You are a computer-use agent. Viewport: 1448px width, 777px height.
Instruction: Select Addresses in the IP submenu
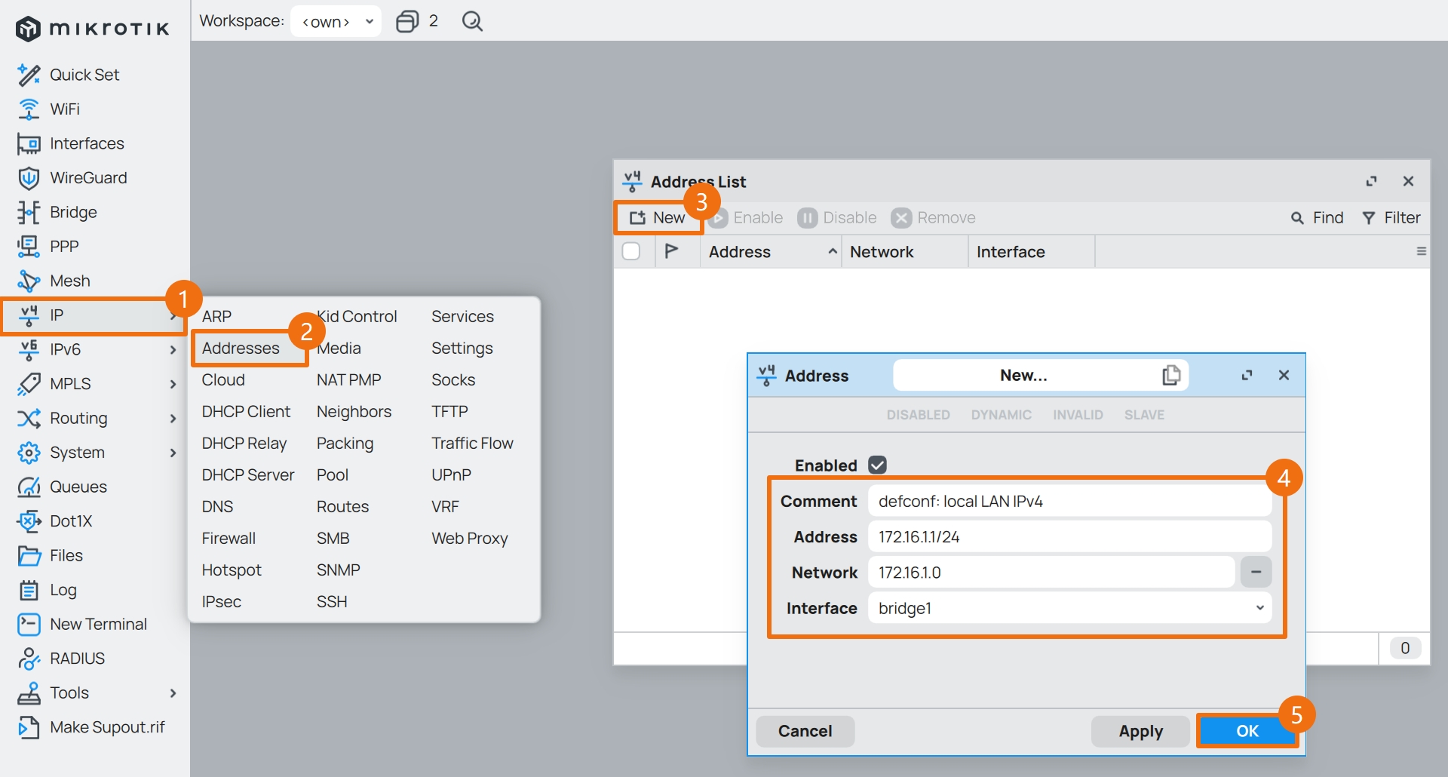(x=241, y=348)
